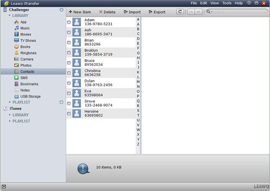Open the View menu
The width and height of the screenshot is (270, 191).
[215, 3]
